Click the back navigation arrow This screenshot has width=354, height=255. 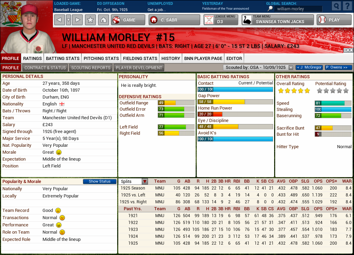[59, 20]
